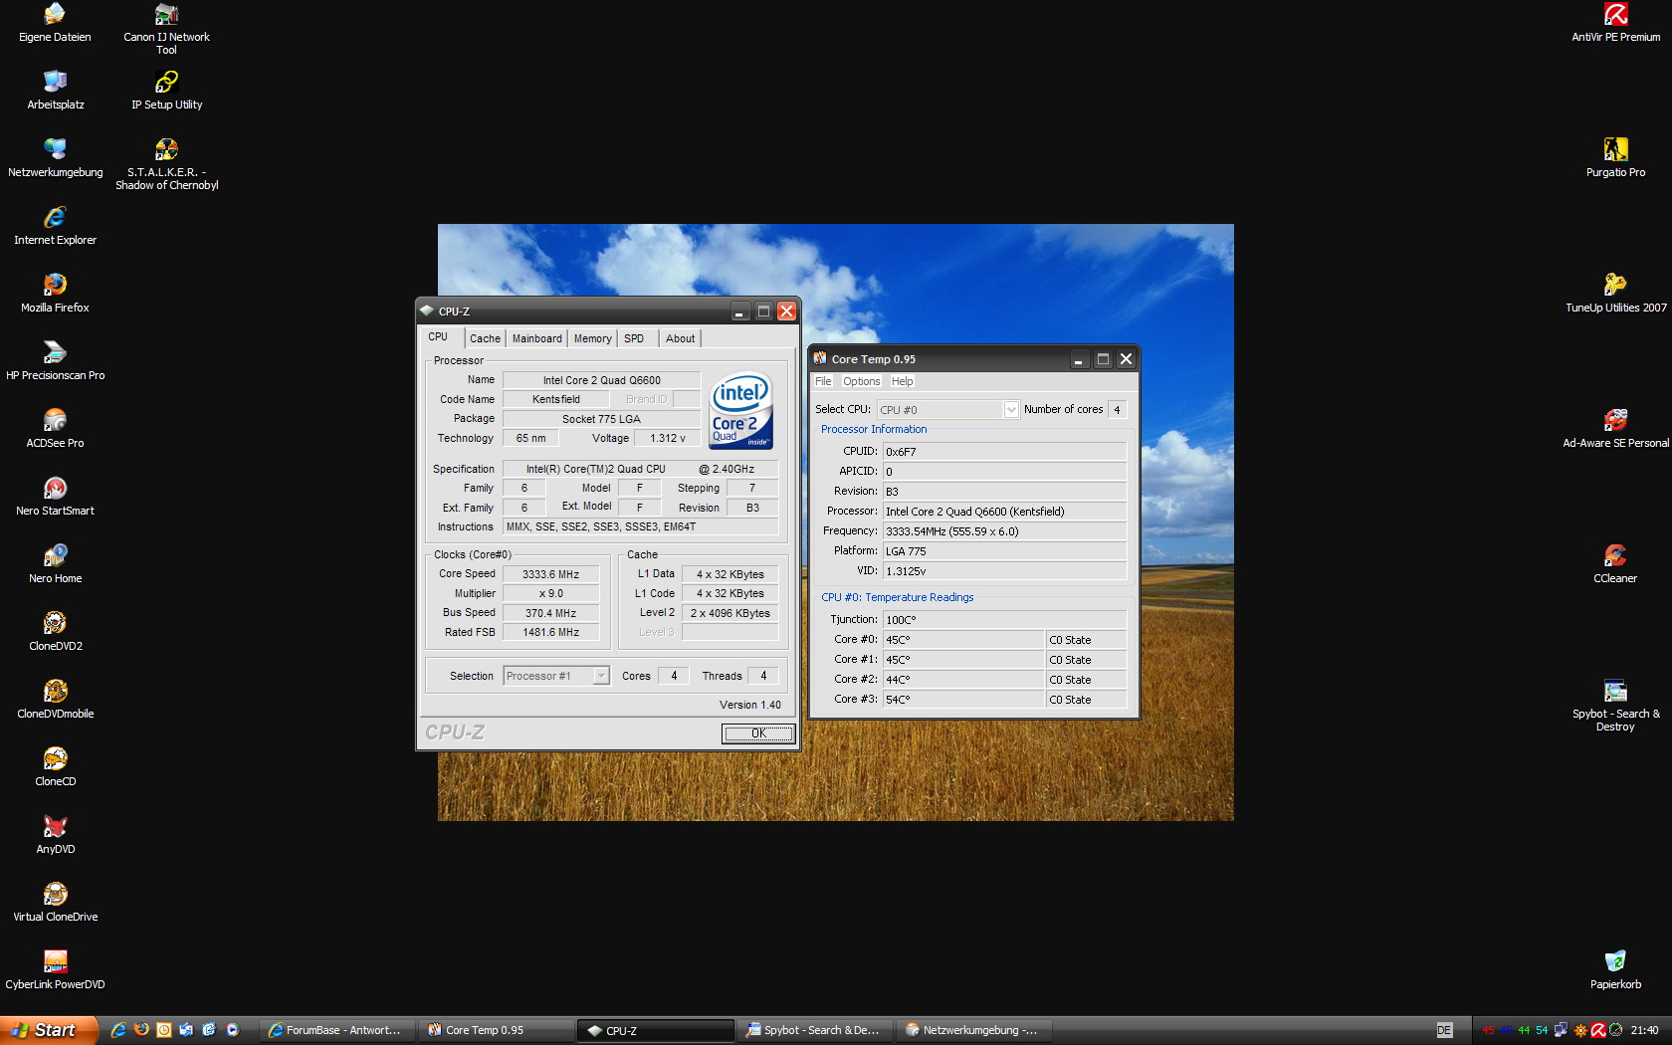Switch to Netzwerkumgebung taskbar window
This screenshot has width=1672, height=1045.
point(974,1030)
